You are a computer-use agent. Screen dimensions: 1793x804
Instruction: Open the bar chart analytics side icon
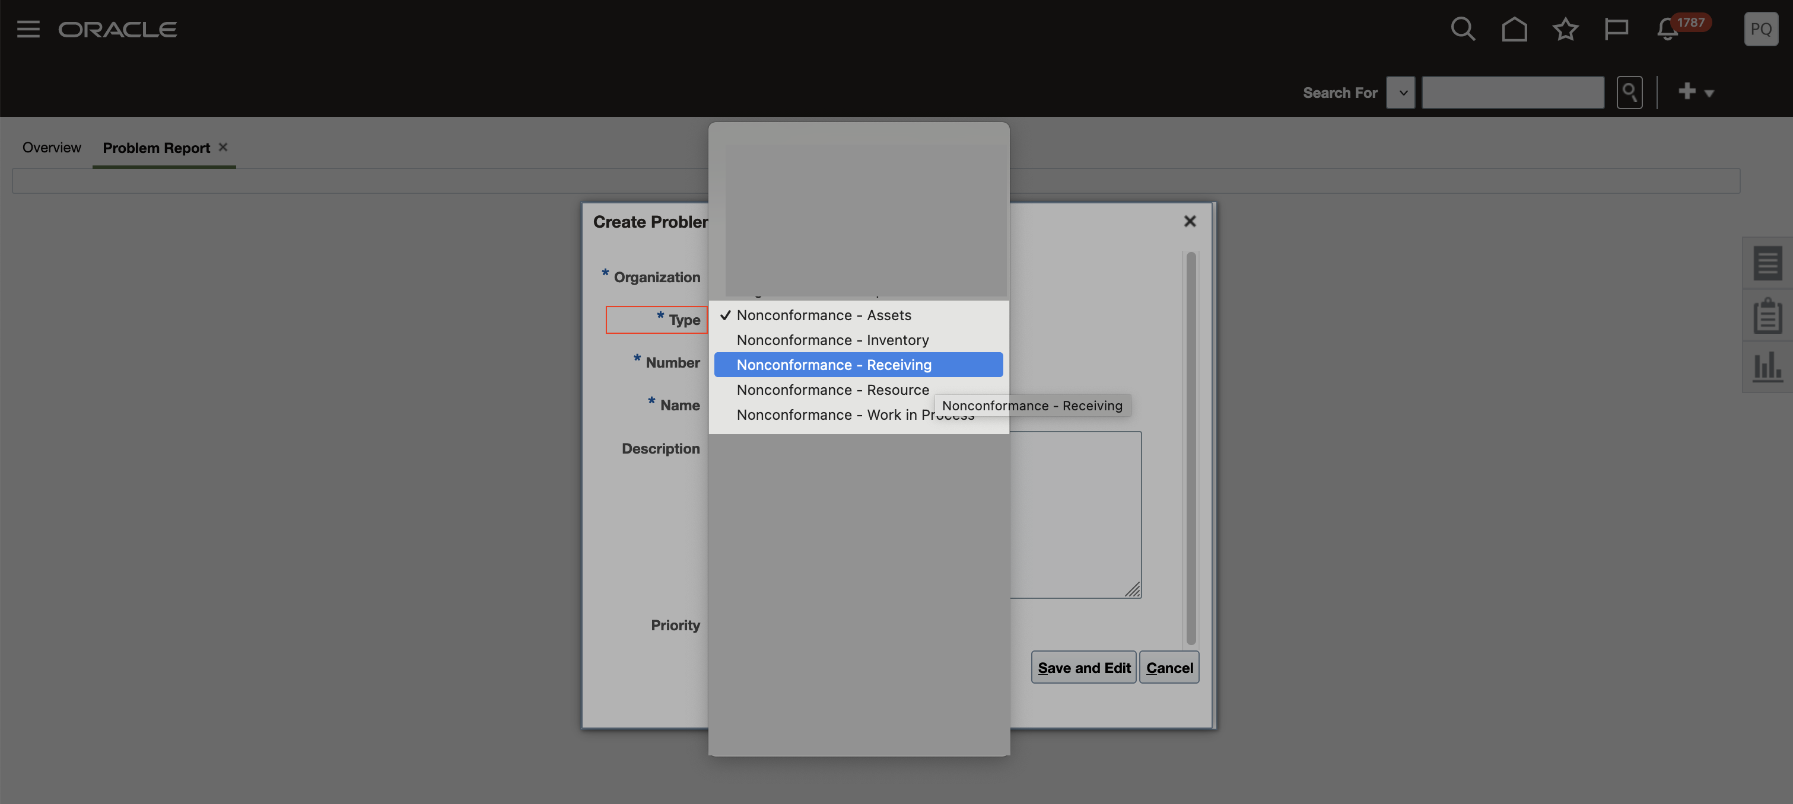(1767, 366)
